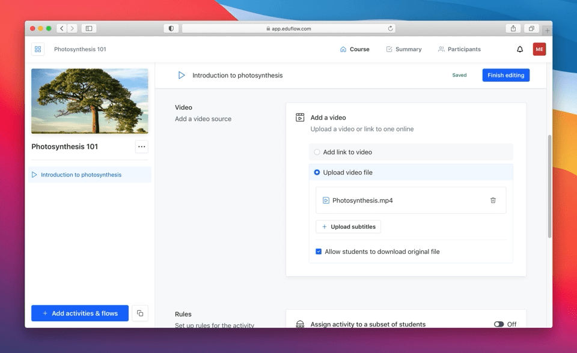
Task: Click the video file icon next to Photosynthesis.mp4
Action: (326, 200)
